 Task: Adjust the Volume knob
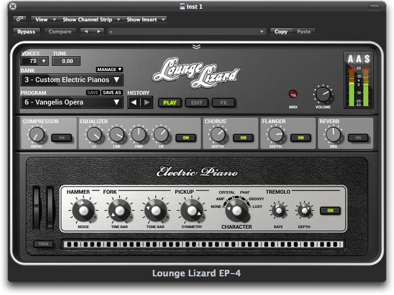pyautogui.click(x=323, y=95)
